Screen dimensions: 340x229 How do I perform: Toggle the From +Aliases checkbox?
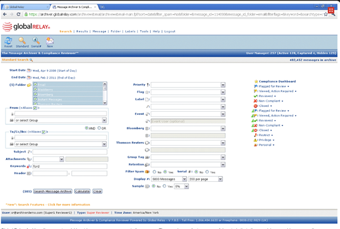click(35, 108)
